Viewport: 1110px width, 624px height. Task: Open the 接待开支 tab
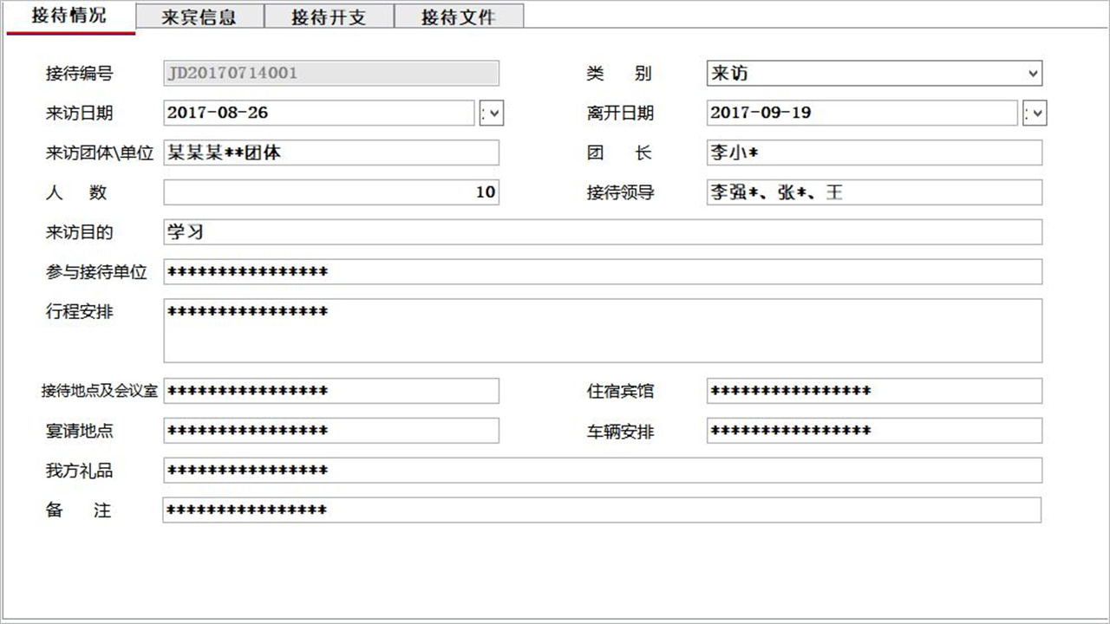(330, 16)
